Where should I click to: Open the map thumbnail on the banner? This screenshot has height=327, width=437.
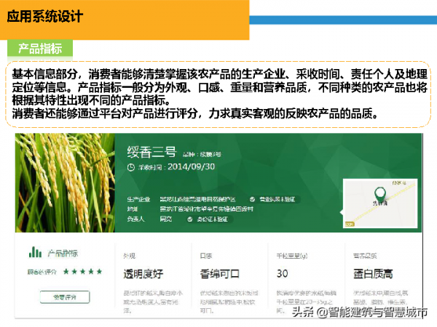point(380,203)
